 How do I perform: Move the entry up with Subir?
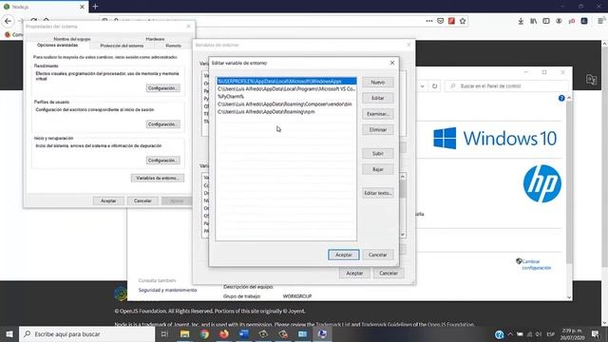(x=378, y=154)
